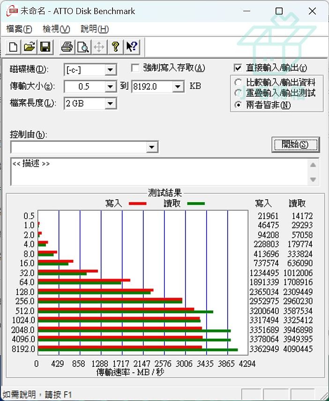
Task: Click the 8192.0 red write bar
Action: pyautogui.click(x=120, y=347)
